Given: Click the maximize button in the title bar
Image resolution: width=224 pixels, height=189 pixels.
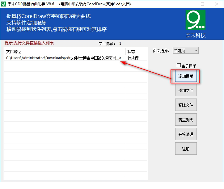Looking at the screenshot, I should pos(202,4).
